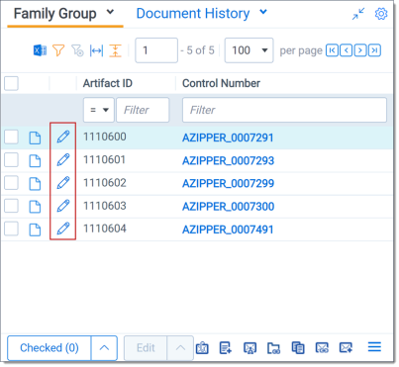The width and height of the screenshot is (399, 367).
Task: Click the document-with-plus mass action icon
Action: [226, 348]
